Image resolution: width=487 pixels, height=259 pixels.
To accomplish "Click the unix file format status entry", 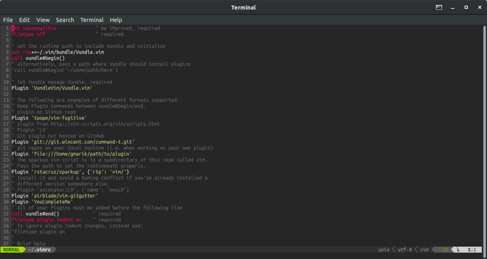I will tap(384, 250).
